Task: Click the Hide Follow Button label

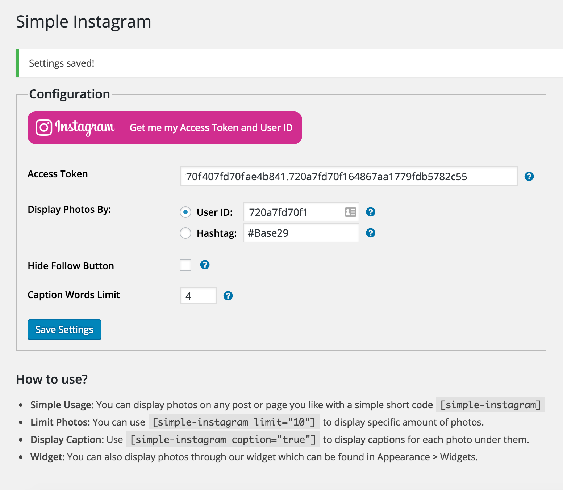Action: pyautogui.click(x=71, y=266)
